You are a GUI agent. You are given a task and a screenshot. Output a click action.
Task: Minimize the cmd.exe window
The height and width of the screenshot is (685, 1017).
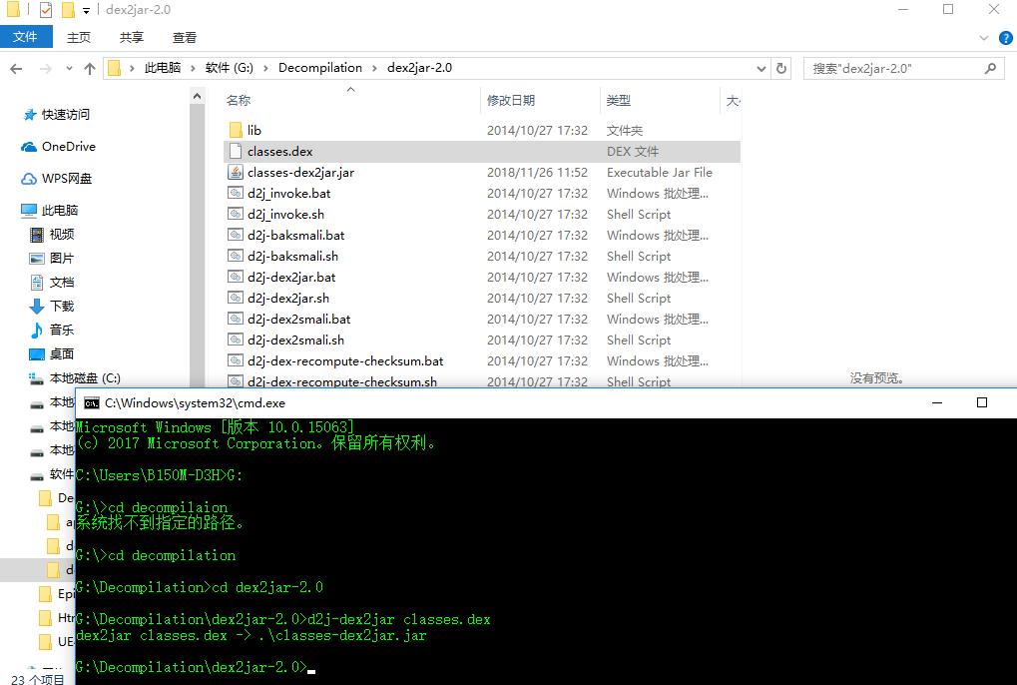click(936, 402)
